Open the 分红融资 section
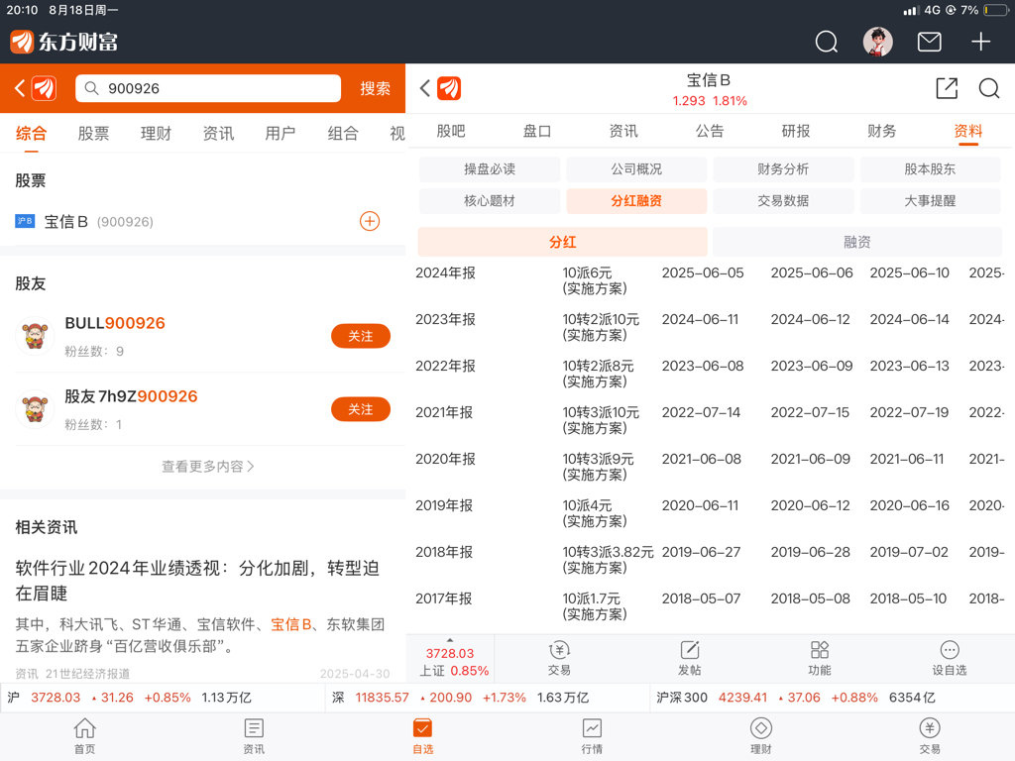The height and width of the screenshot is (761, 1015). coord(636,200)
